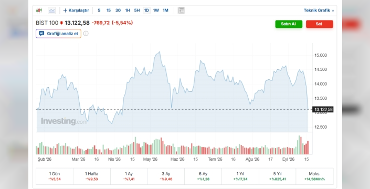Select the 1 Gün performance range
Screen dimensions: 370x189
tap(55, 176)
